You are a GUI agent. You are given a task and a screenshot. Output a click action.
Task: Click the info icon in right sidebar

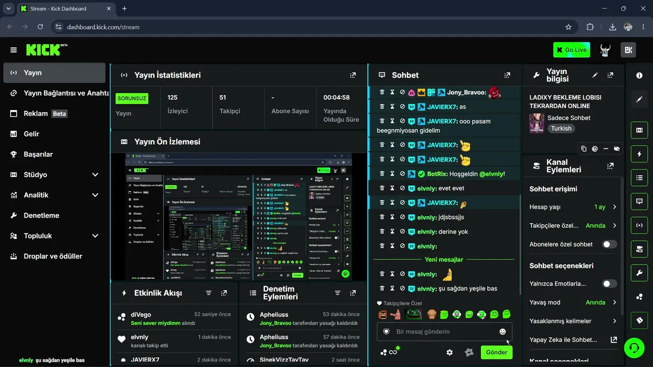[x=639, y=75]
